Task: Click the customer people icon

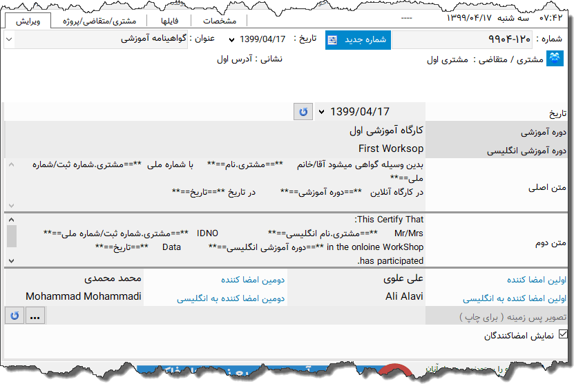Action: 555,58
